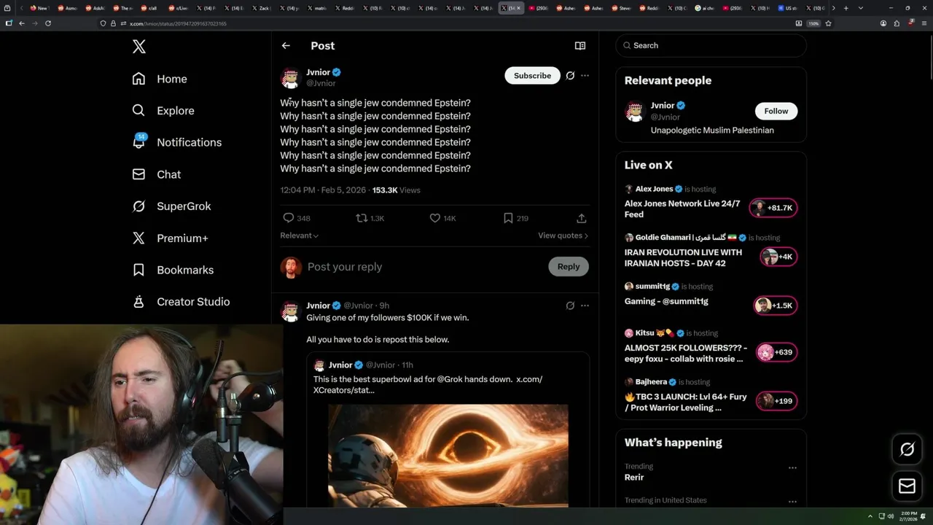The width and height of the screenshot is (933, 525).
Task: Open the browser hamburger menu
Action: [x=924, y=23]
